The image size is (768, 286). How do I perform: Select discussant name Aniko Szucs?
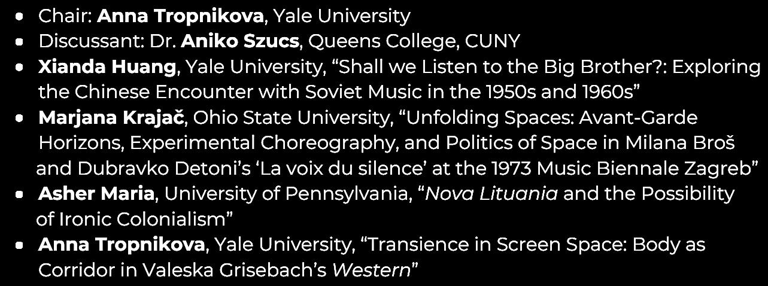point(242,41)
